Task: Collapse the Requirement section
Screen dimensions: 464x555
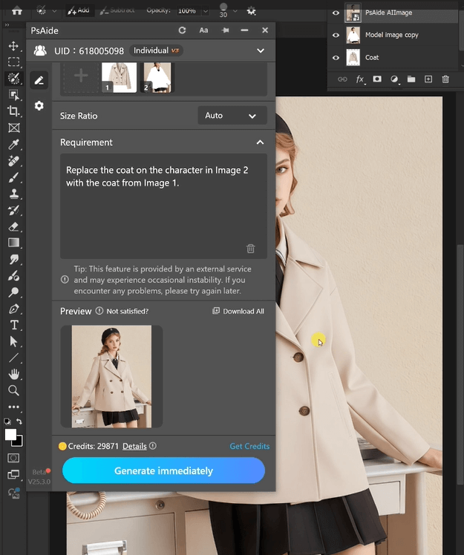Action: [260, 142]
